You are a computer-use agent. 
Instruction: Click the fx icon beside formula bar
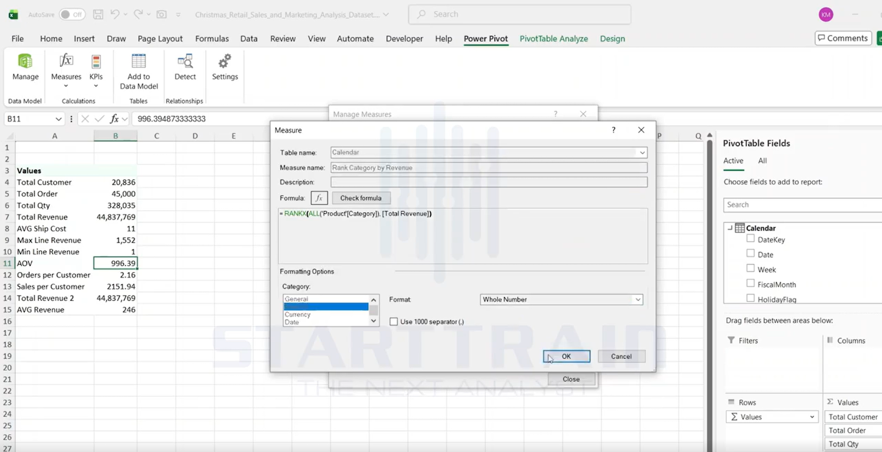pyautogui.click(x=115, y=119)
